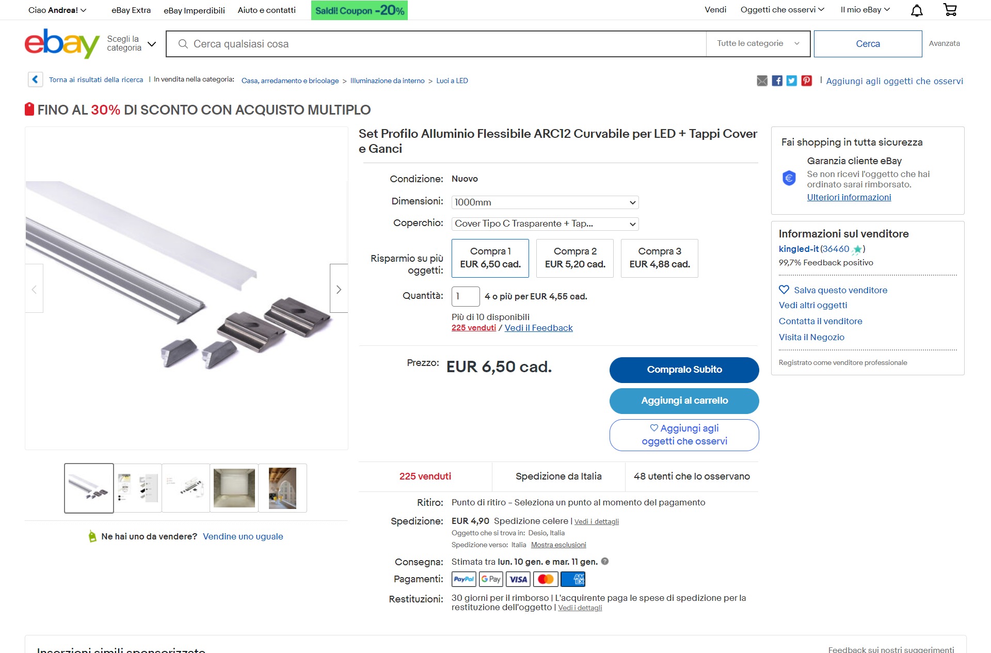Open the Coperchio cover type dropdown
This screenshot has width=991, height=653.
(545, 224)
